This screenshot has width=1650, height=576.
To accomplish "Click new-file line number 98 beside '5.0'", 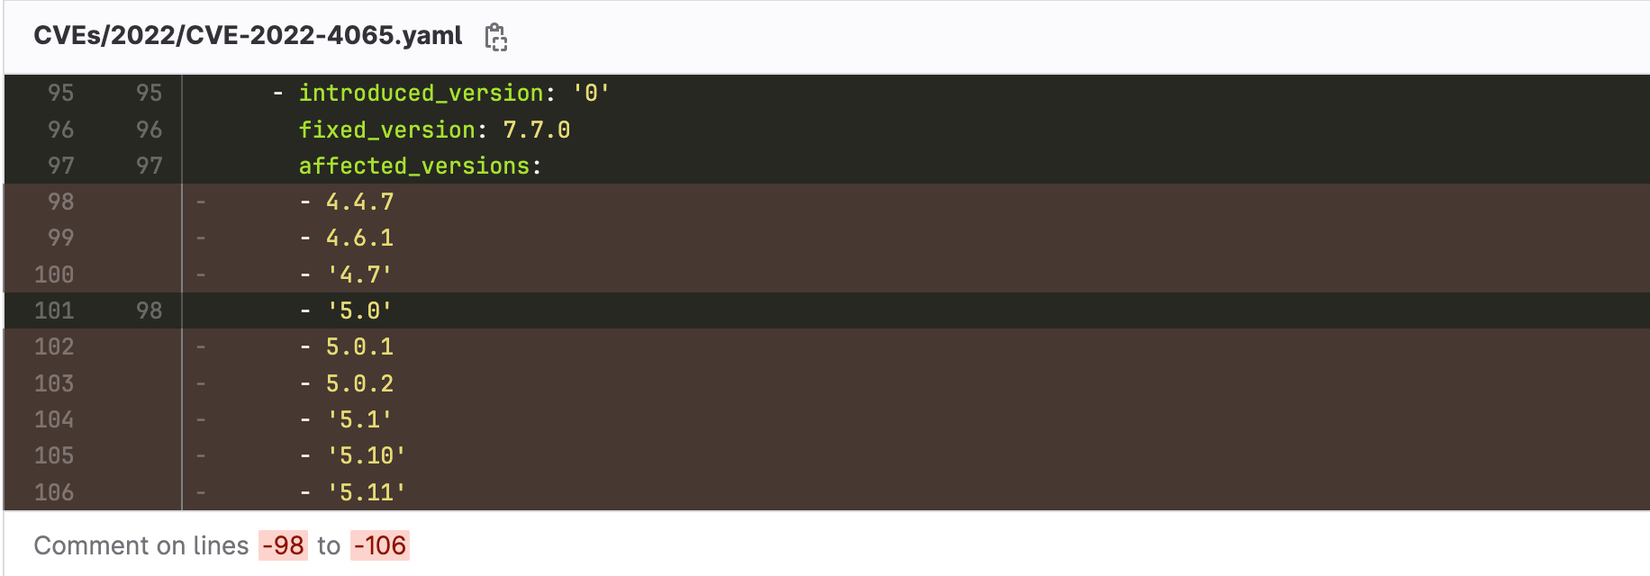I will 149,310.
